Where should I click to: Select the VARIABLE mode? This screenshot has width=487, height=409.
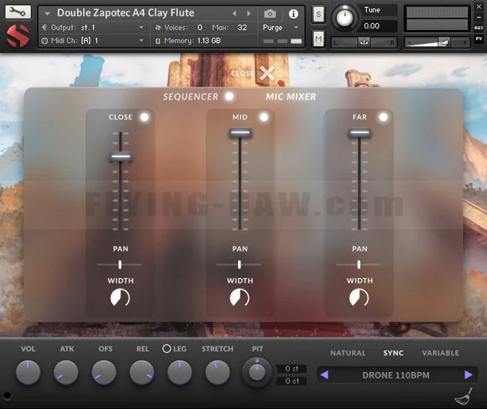440,353
